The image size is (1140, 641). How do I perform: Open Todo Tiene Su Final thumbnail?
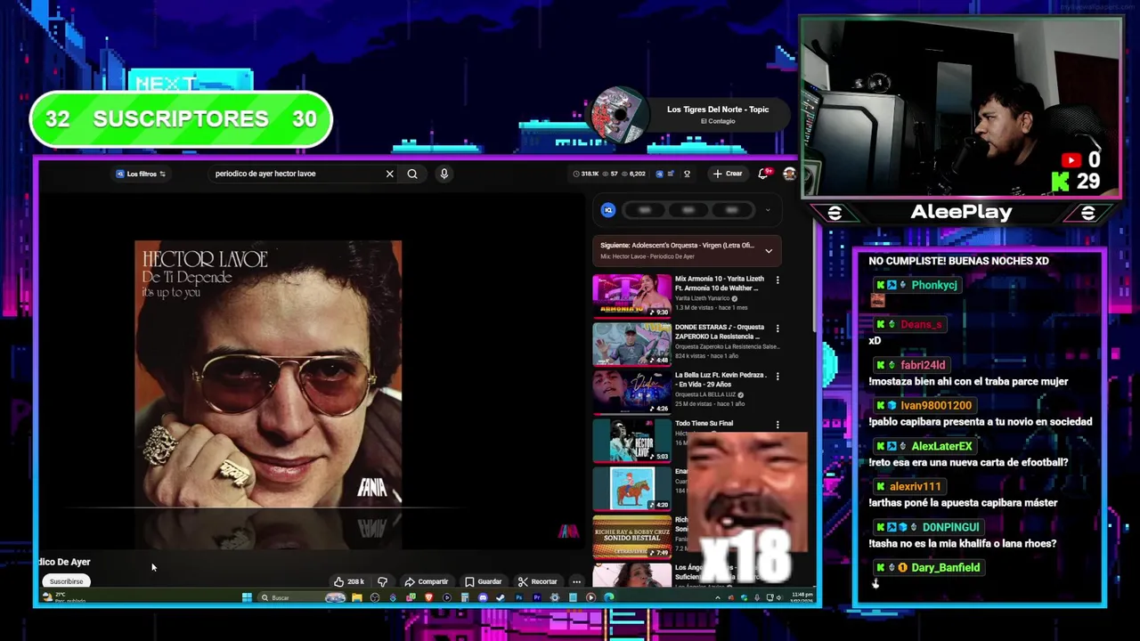632,441
